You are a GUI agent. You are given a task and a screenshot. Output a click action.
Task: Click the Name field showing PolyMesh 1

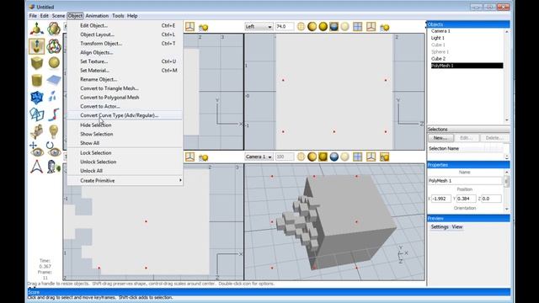pos(466,181)
